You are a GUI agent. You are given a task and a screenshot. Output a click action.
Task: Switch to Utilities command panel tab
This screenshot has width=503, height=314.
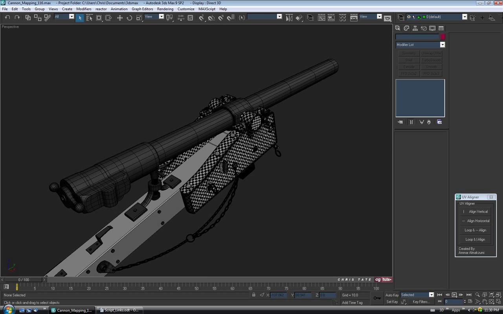tap(441, 28)
